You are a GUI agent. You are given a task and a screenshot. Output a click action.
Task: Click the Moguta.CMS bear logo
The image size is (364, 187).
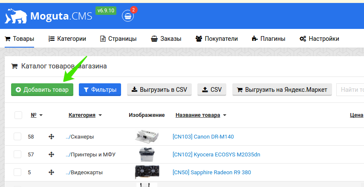(16, 16)
